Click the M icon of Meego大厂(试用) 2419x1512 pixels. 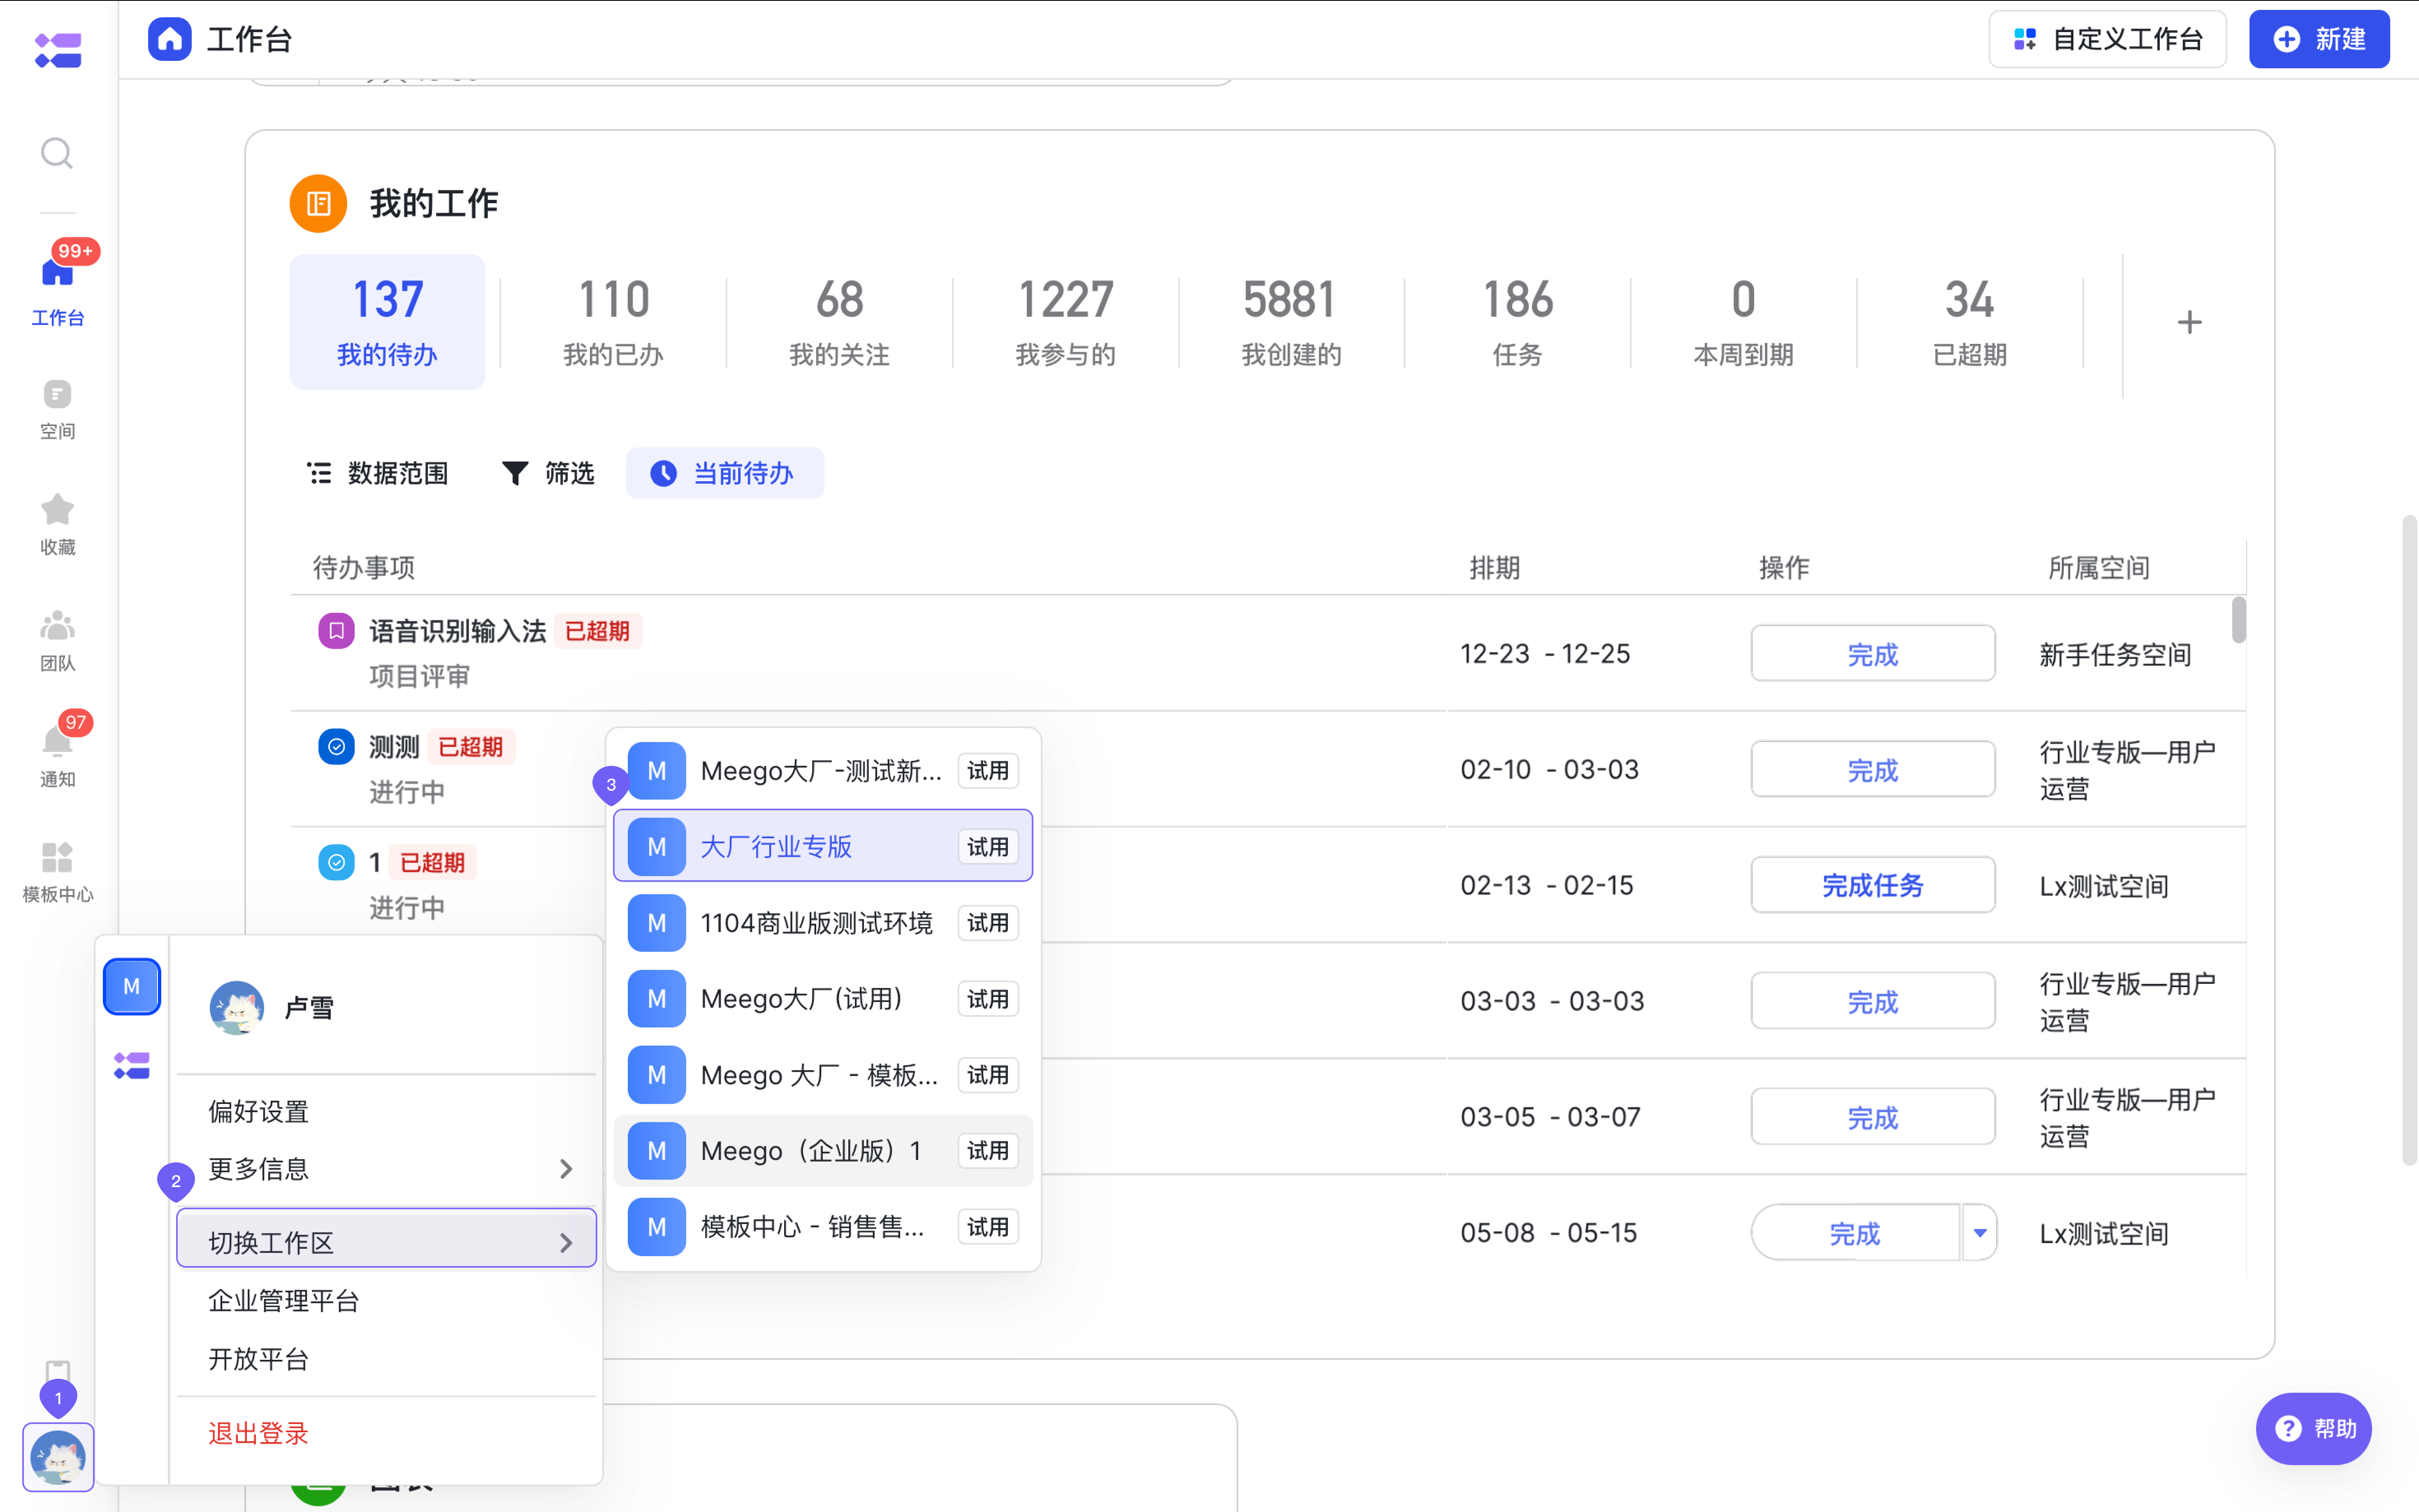[x=656, y=999]
